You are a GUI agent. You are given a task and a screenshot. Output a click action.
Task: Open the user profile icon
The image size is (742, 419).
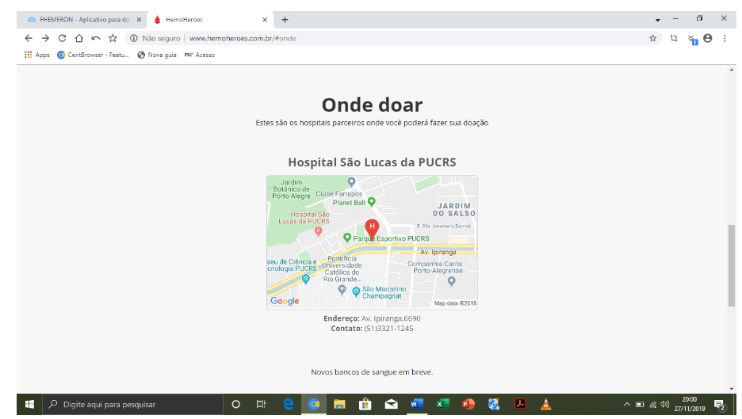pos(707,38)
